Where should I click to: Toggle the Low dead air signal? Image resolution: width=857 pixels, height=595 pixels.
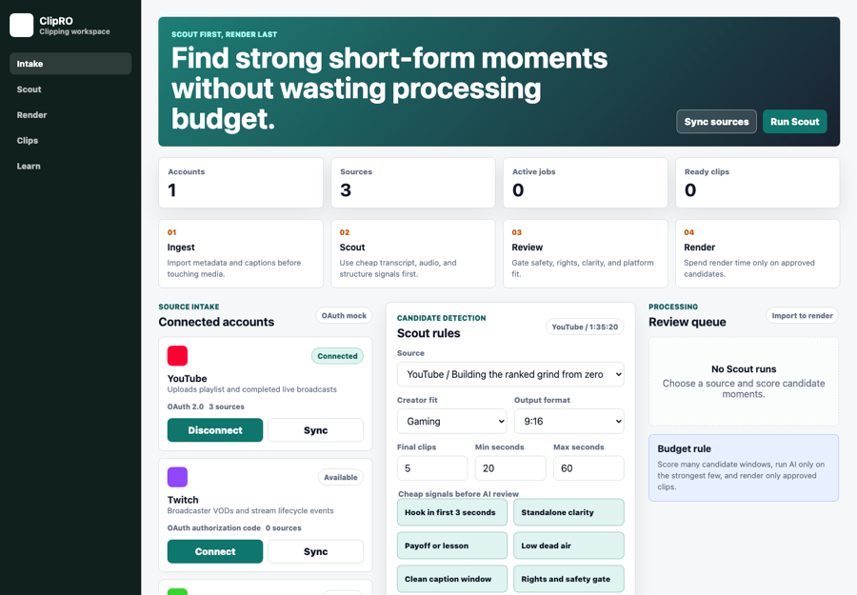pos(568,545)
